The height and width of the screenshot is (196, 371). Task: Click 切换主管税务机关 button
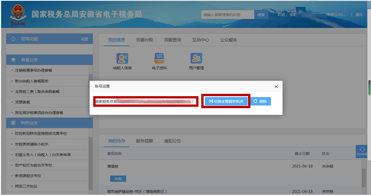(226, 101)
